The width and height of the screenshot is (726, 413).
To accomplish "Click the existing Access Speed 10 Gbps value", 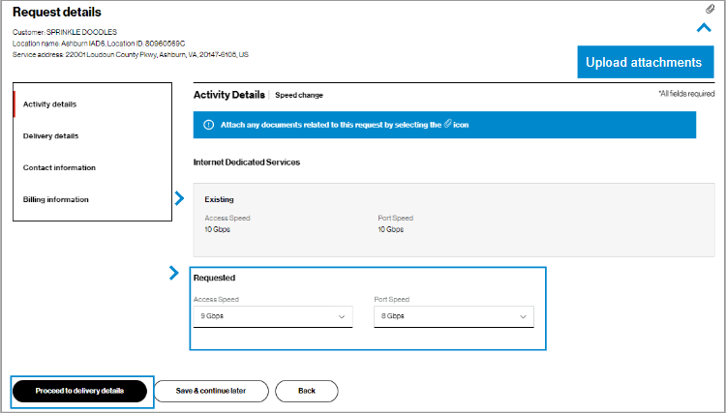I will [216, 230].
